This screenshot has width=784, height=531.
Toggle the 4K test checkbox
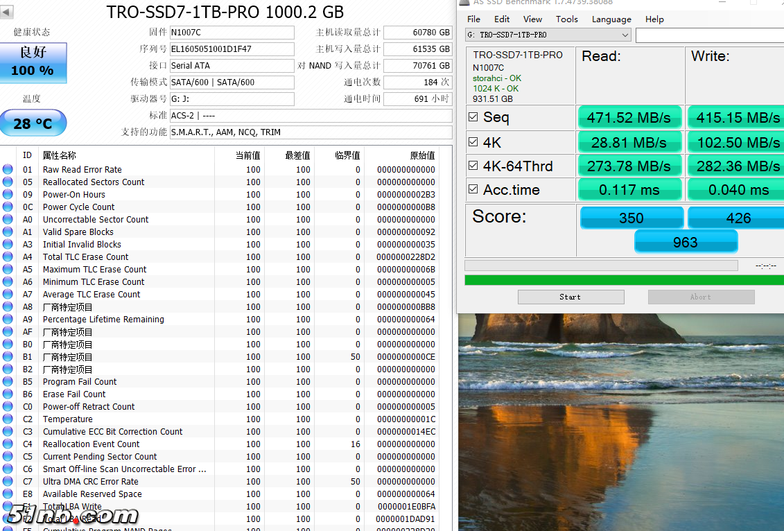tap(473, 142)
